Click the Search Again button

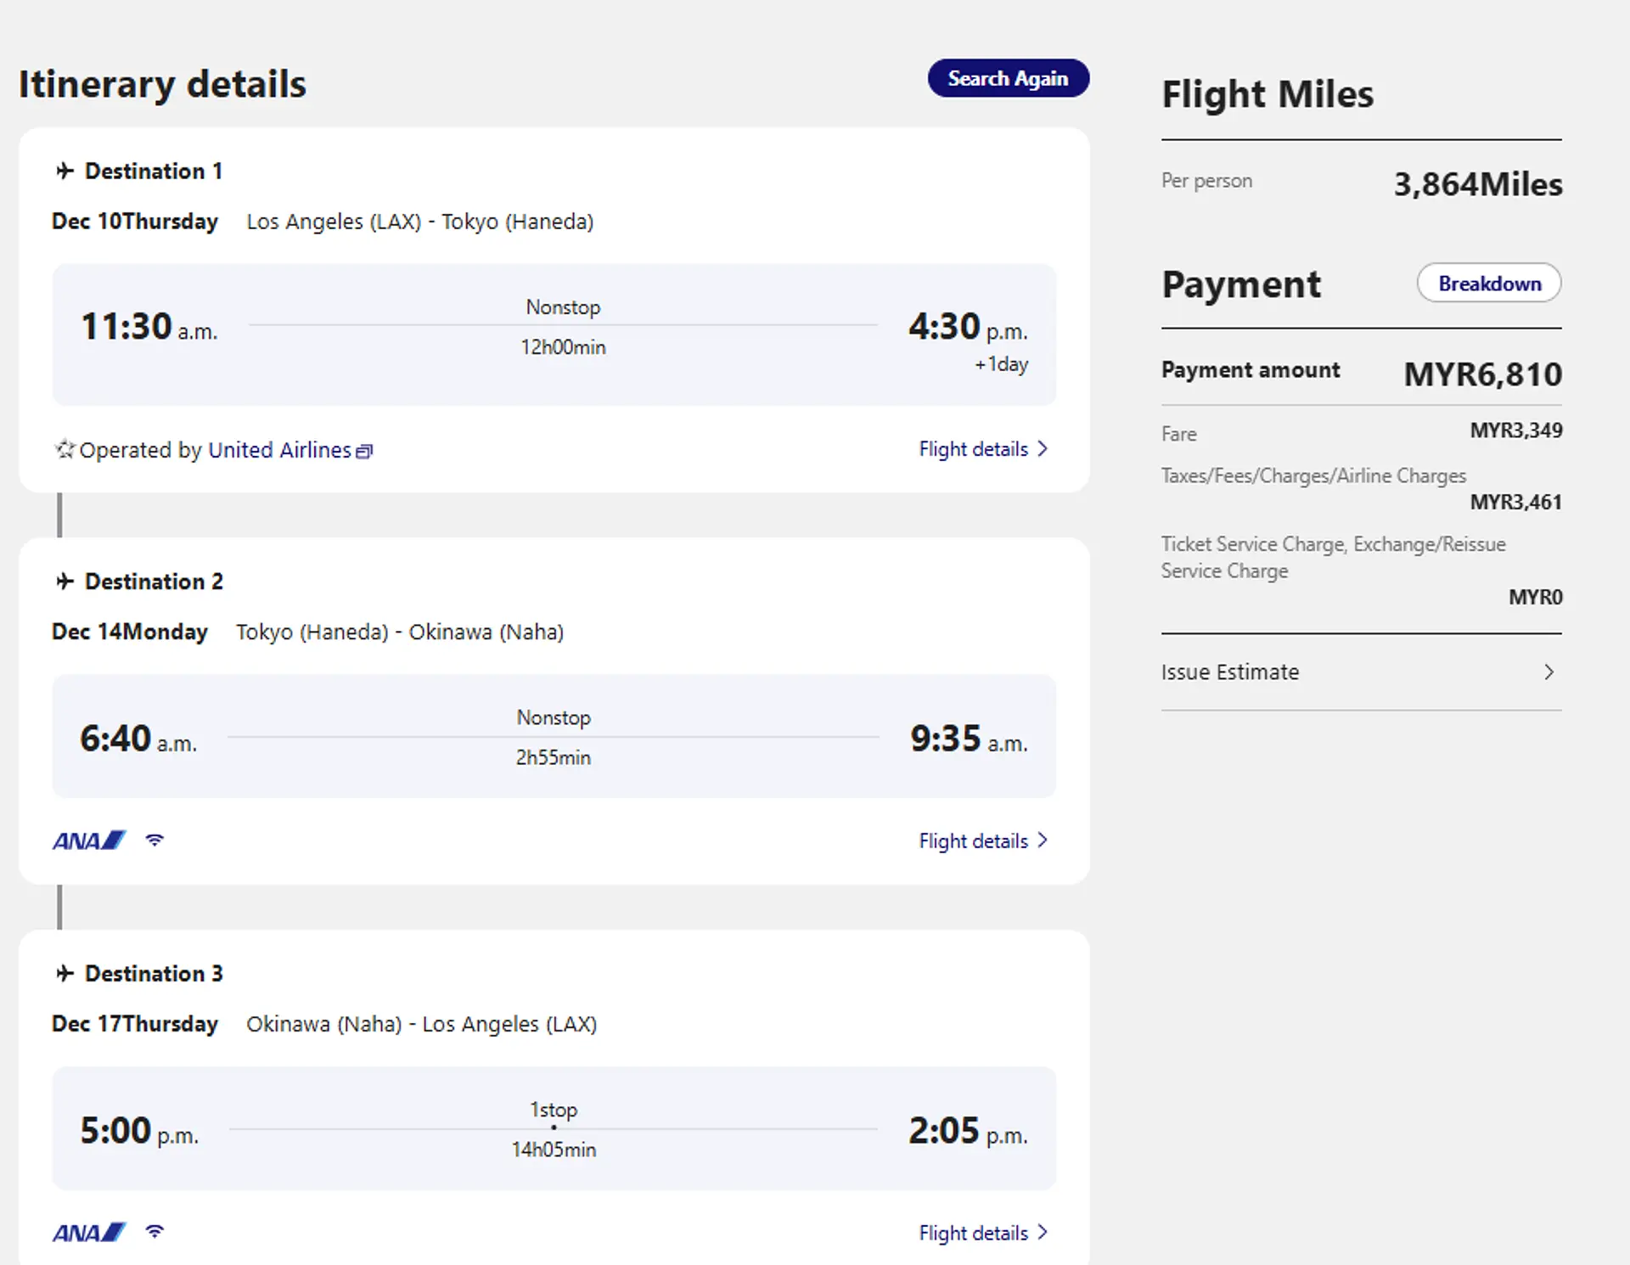1008,78
